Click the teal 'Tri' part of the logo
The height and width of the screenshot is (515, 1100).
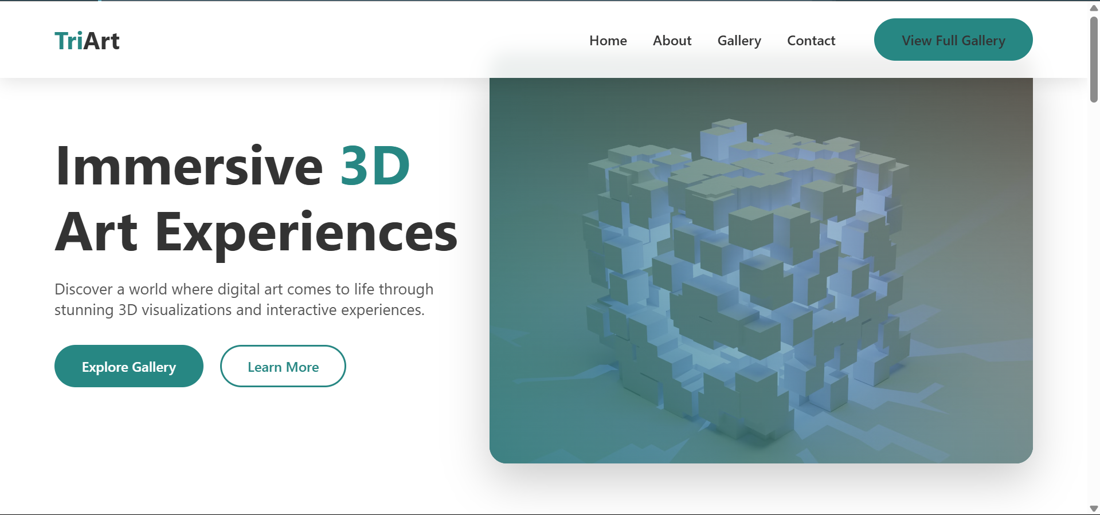click(69, 41)
